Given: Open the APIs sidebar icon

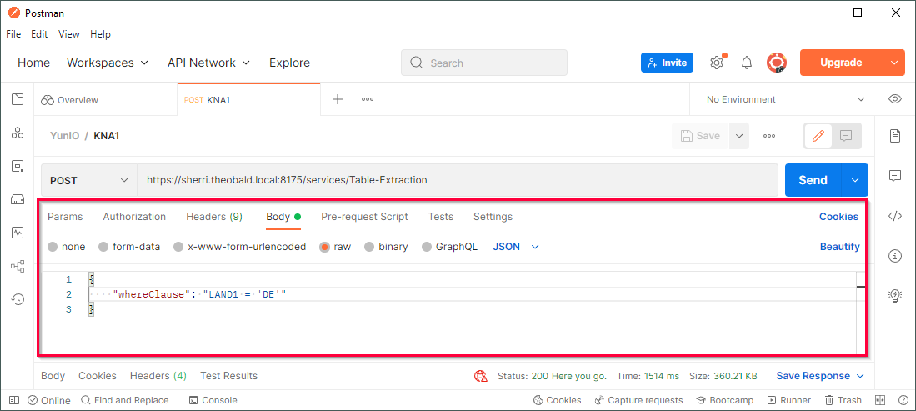Looking at the screenshot, I should [x=18, y=133].
